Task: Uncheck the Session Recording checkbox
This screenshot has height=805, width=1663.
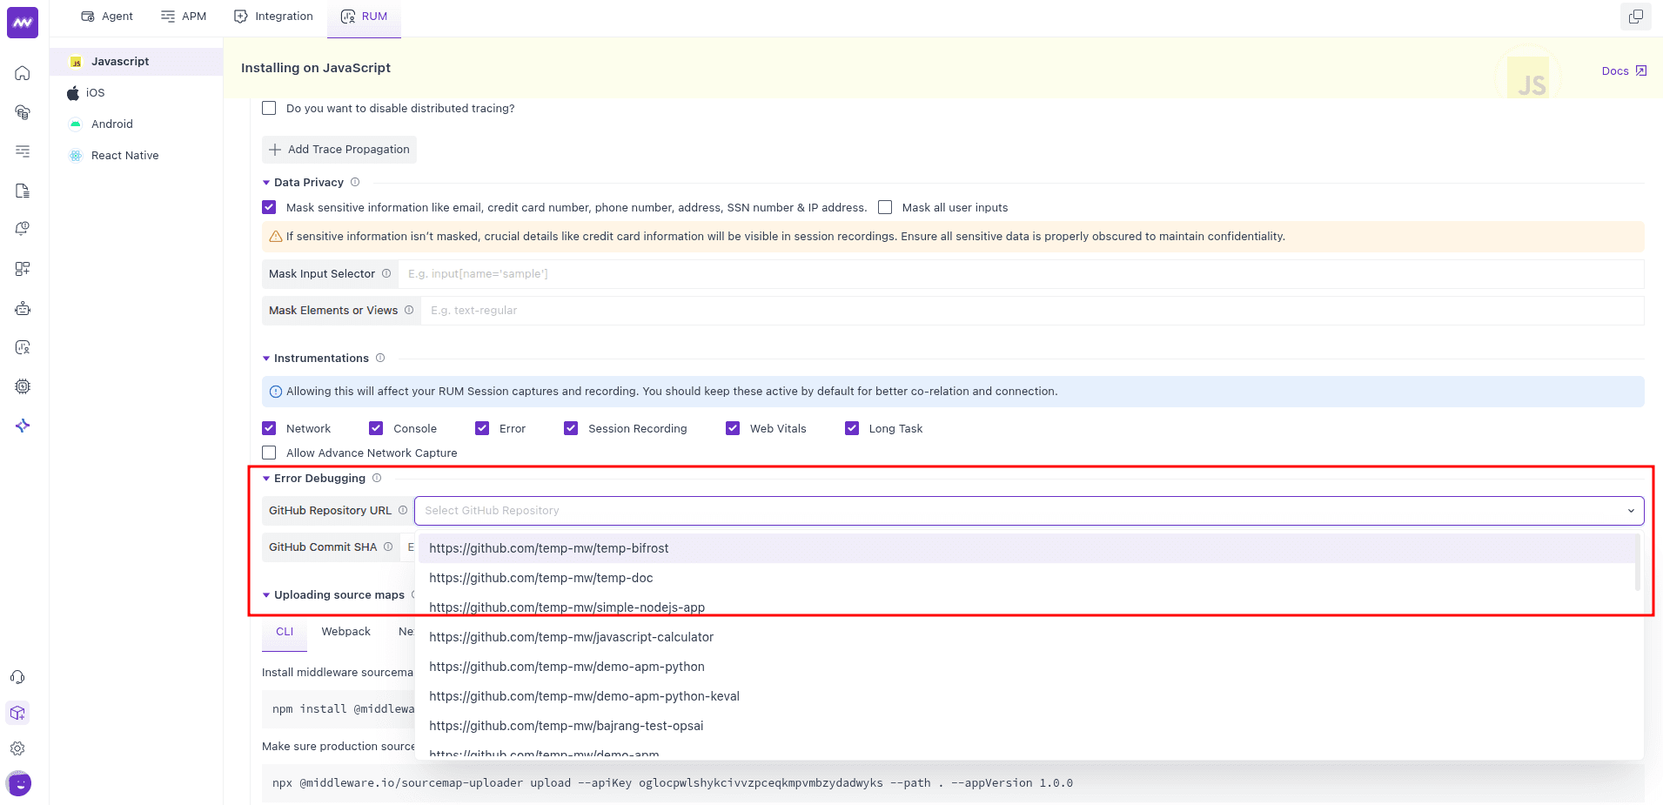Action: click(x=571, y=428)
